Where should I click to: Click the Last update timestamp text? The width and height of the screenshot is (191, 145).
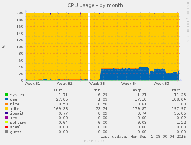[143, 137]
